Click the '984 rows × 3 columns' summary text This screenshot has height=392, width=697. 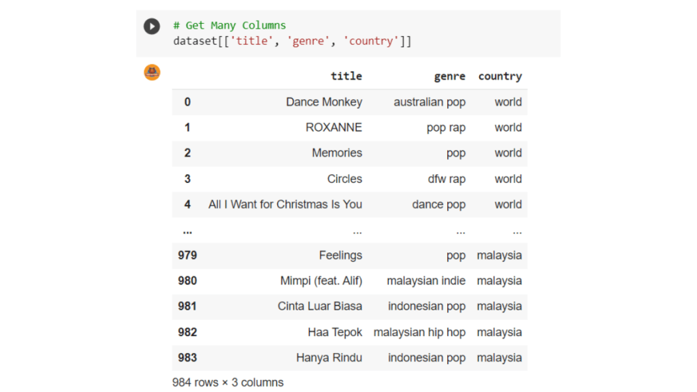[x=227, y=382]
